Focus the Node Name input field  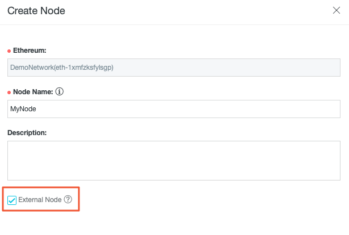coord(174,109)
